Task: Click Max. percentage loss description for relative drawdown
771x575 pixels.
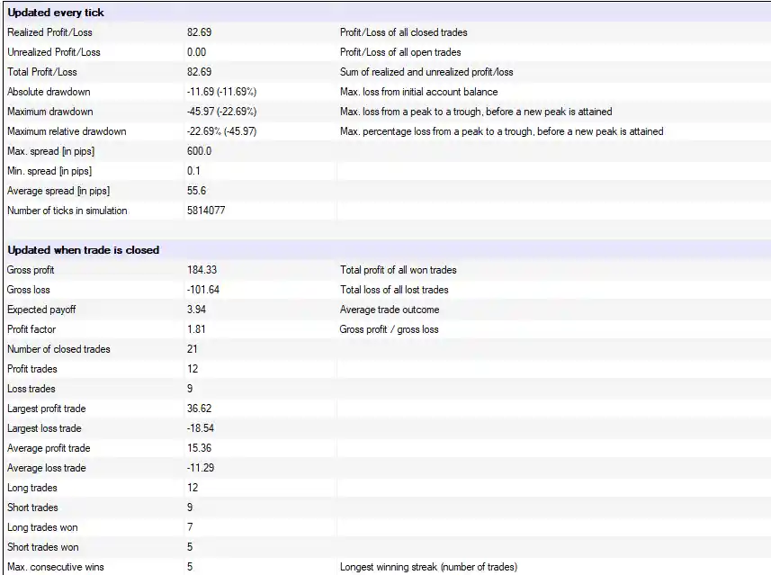Action: [x=501, y=131]
